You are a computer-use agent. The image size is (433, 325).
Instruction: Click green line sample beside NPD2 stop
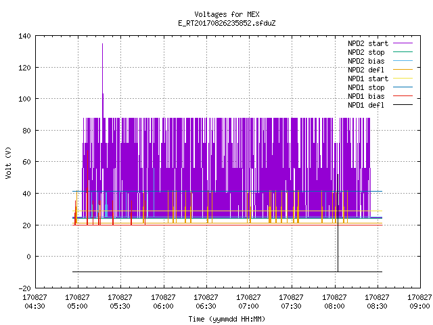[x=403, y=51]
